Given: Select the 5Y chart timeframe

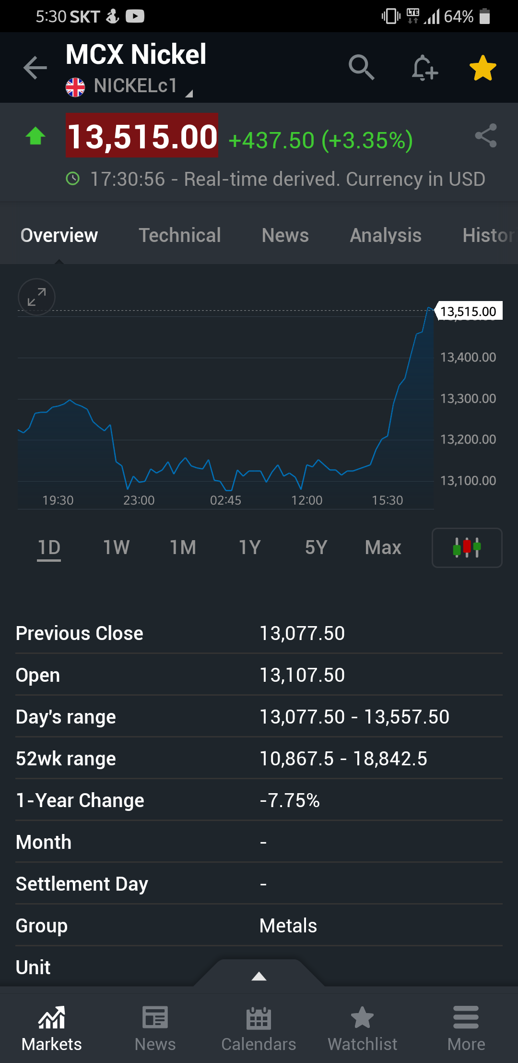Looking at the screenshot, I should 316,547.
